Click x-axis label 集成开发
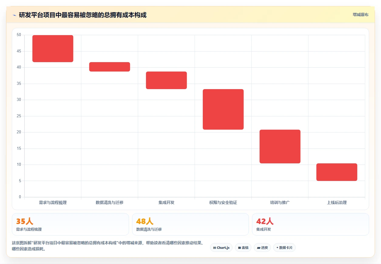 [166, 202]
